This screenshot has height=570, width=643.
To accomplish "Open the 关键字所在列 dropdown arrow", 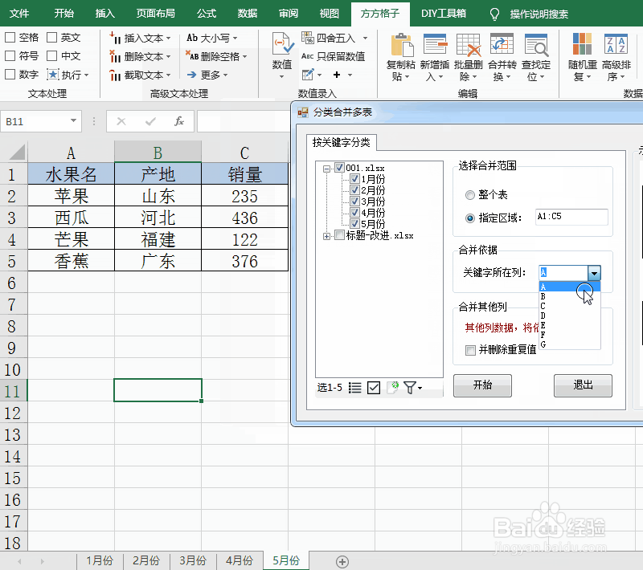I will [594, 273].
